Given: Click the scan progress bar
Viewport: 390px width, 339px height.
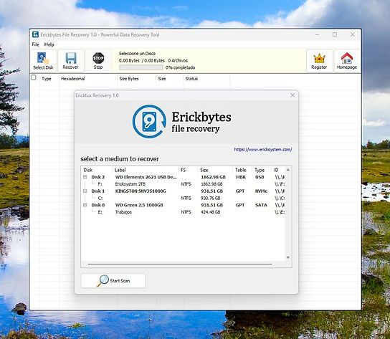Looking at the screenshot, I should tap(141, 67).
